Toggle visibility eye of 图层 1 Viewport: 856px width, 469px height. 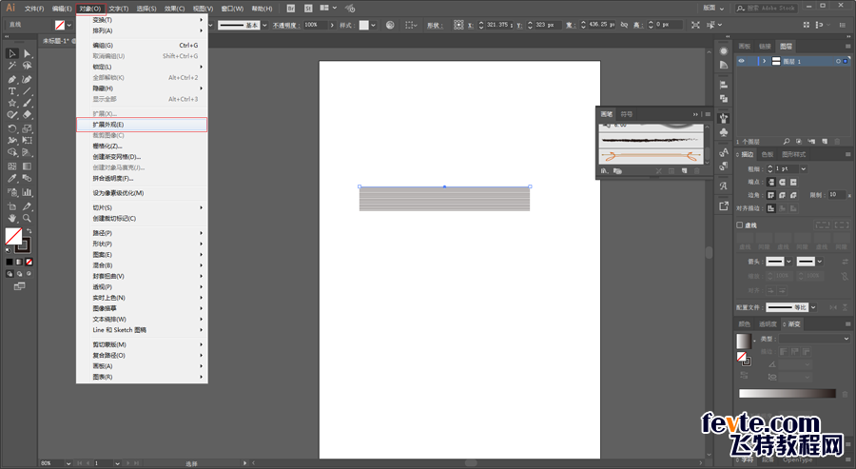[x=741, y=61]
